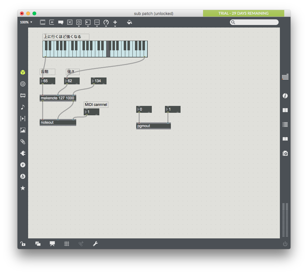Open the Video sequences sidebar icon

point(23,118)
